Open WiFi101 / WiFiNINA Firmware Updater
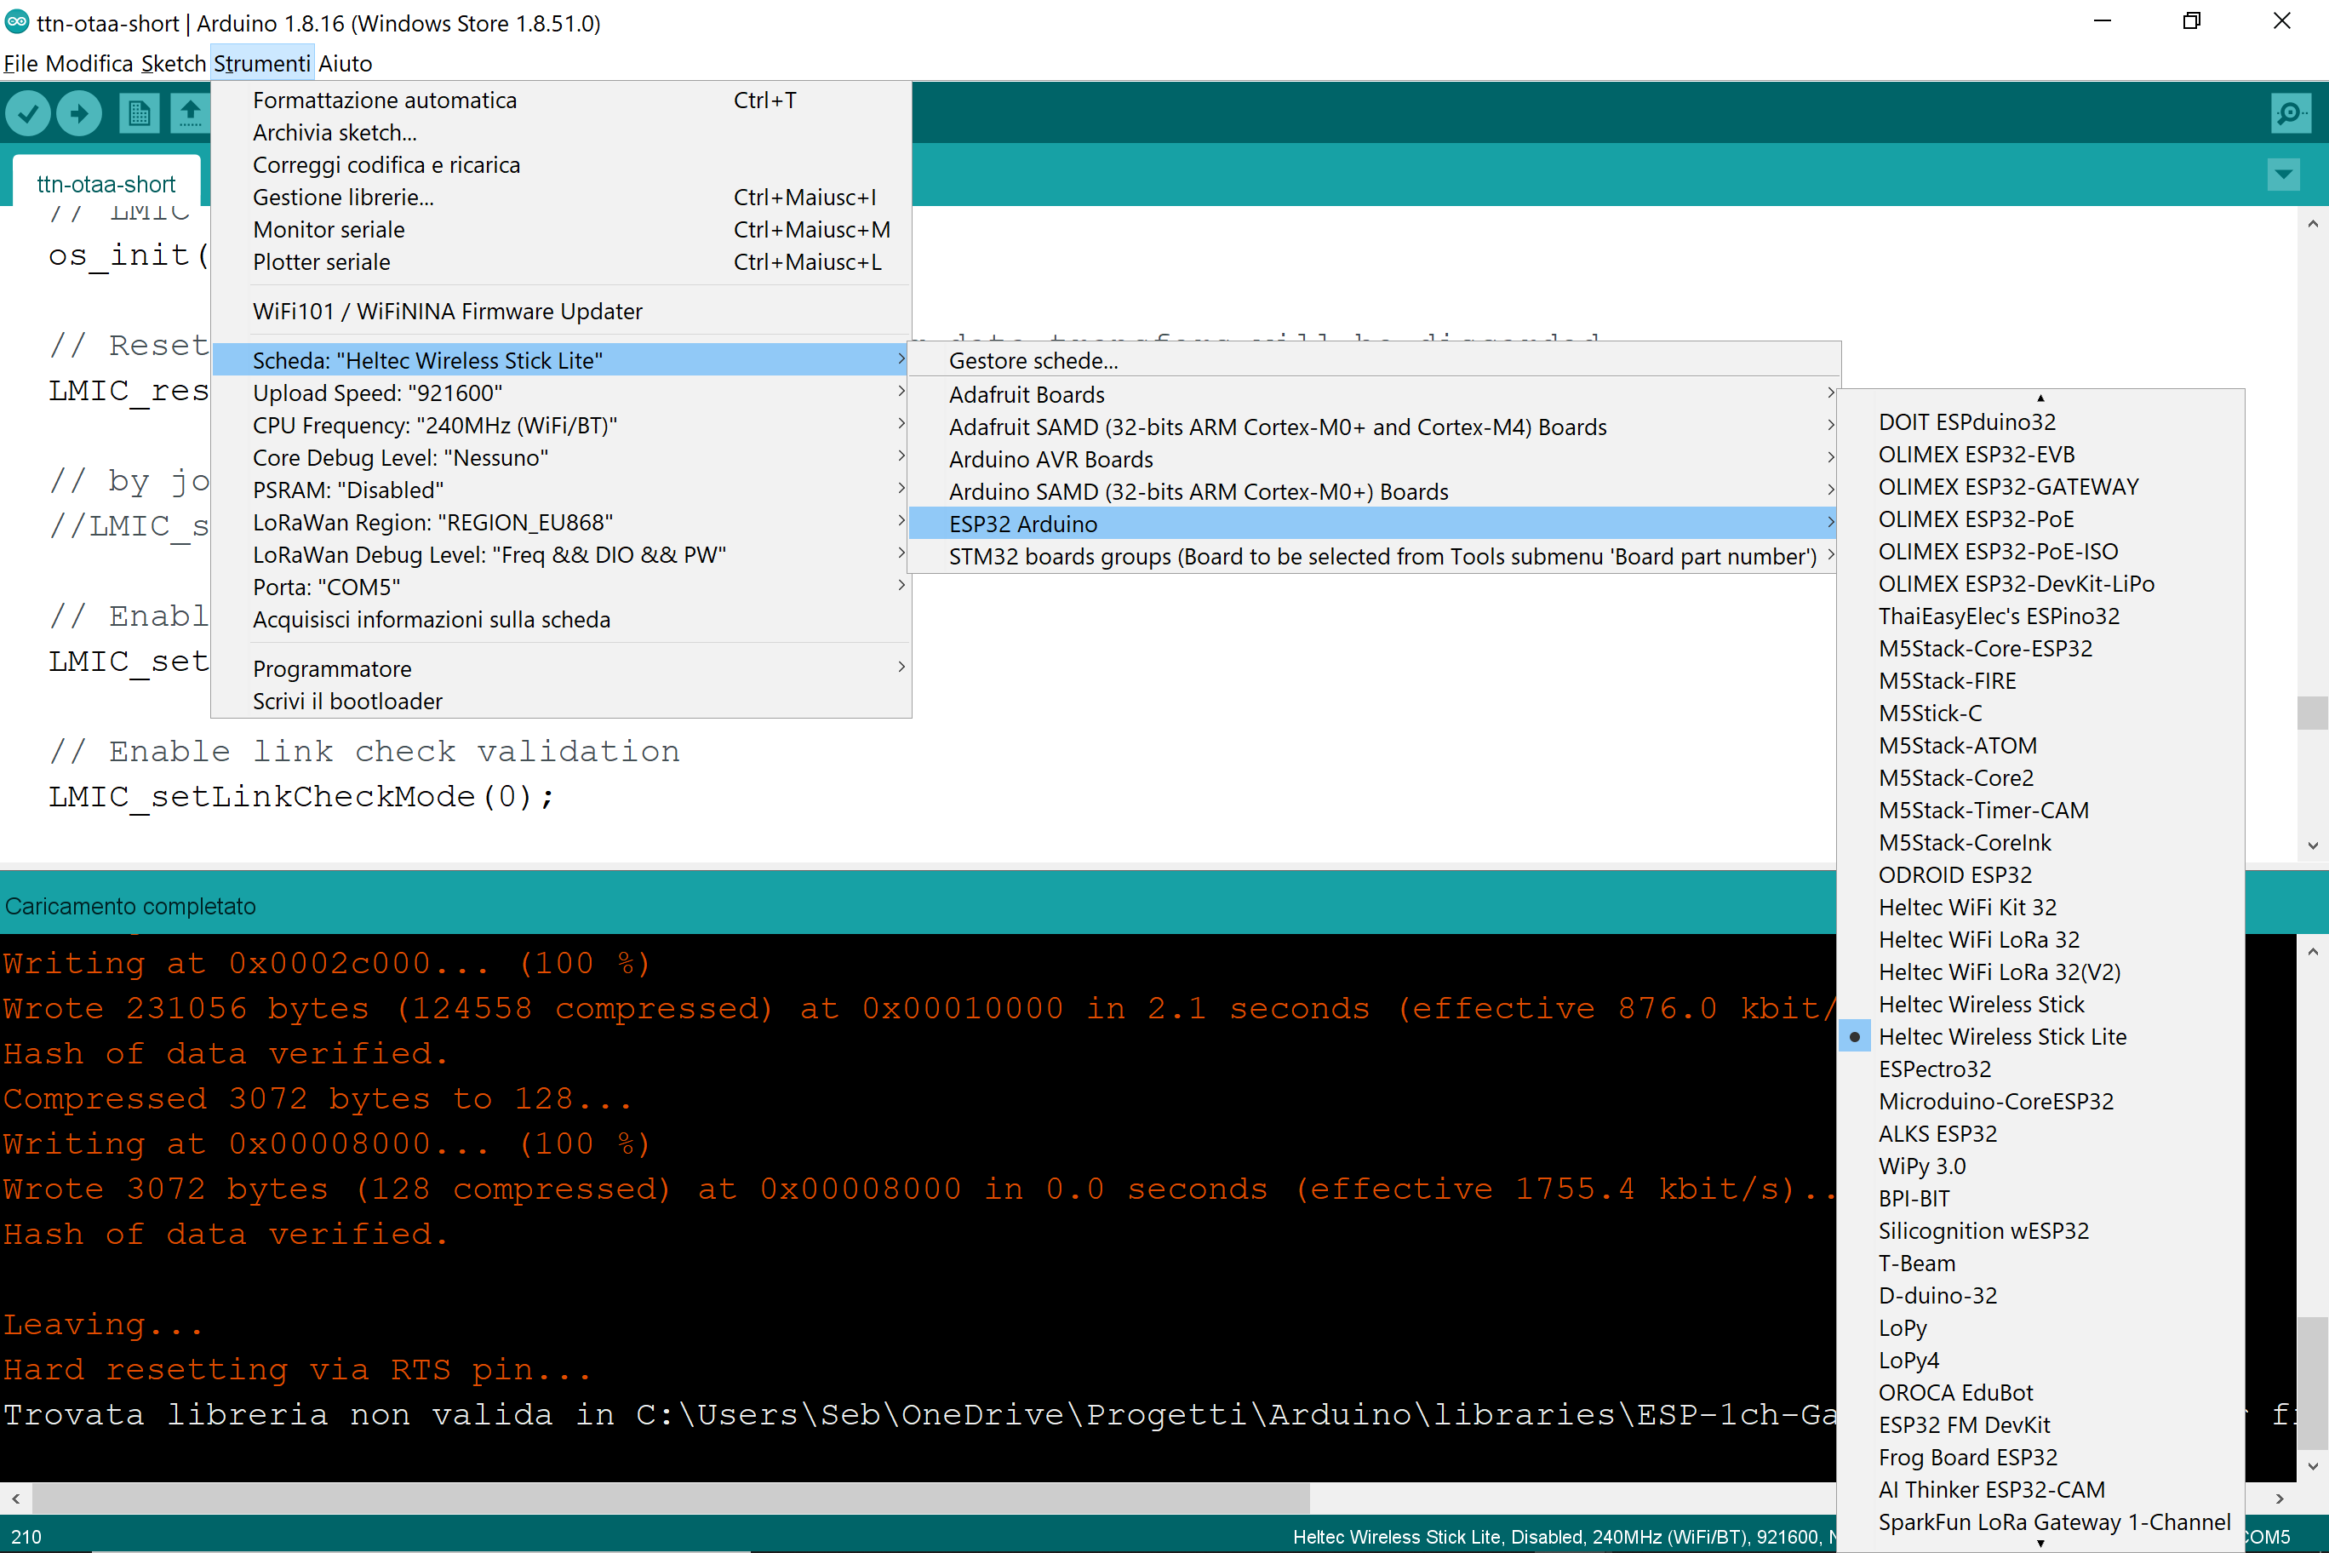This screenshot has width=2329, height=1553. pos(560,311)
